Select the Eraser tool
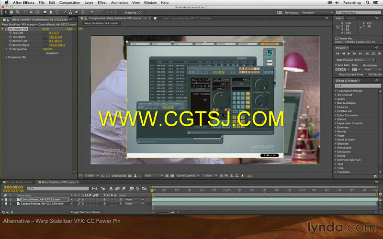The height and width of the screenshot is (239, 383). click(x=76, y=12)
